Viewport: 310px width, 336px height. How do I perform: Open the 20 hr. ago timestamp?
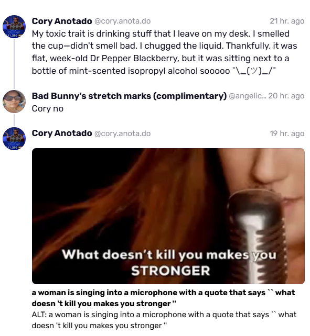click(x=286, y=96)
